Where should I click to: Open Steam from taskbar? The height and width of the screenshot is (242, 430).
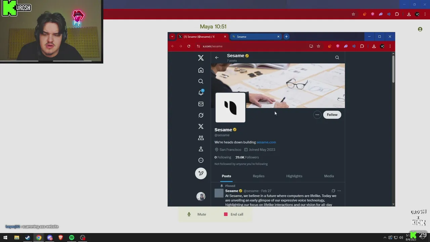tap(28, 238)
